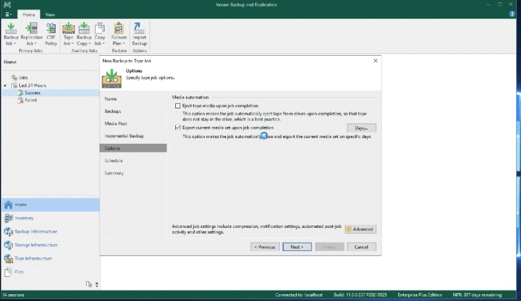Click the Veeam application icon in title bar
The height and width of the screenshot is (301, 521).
click(7, 4)
